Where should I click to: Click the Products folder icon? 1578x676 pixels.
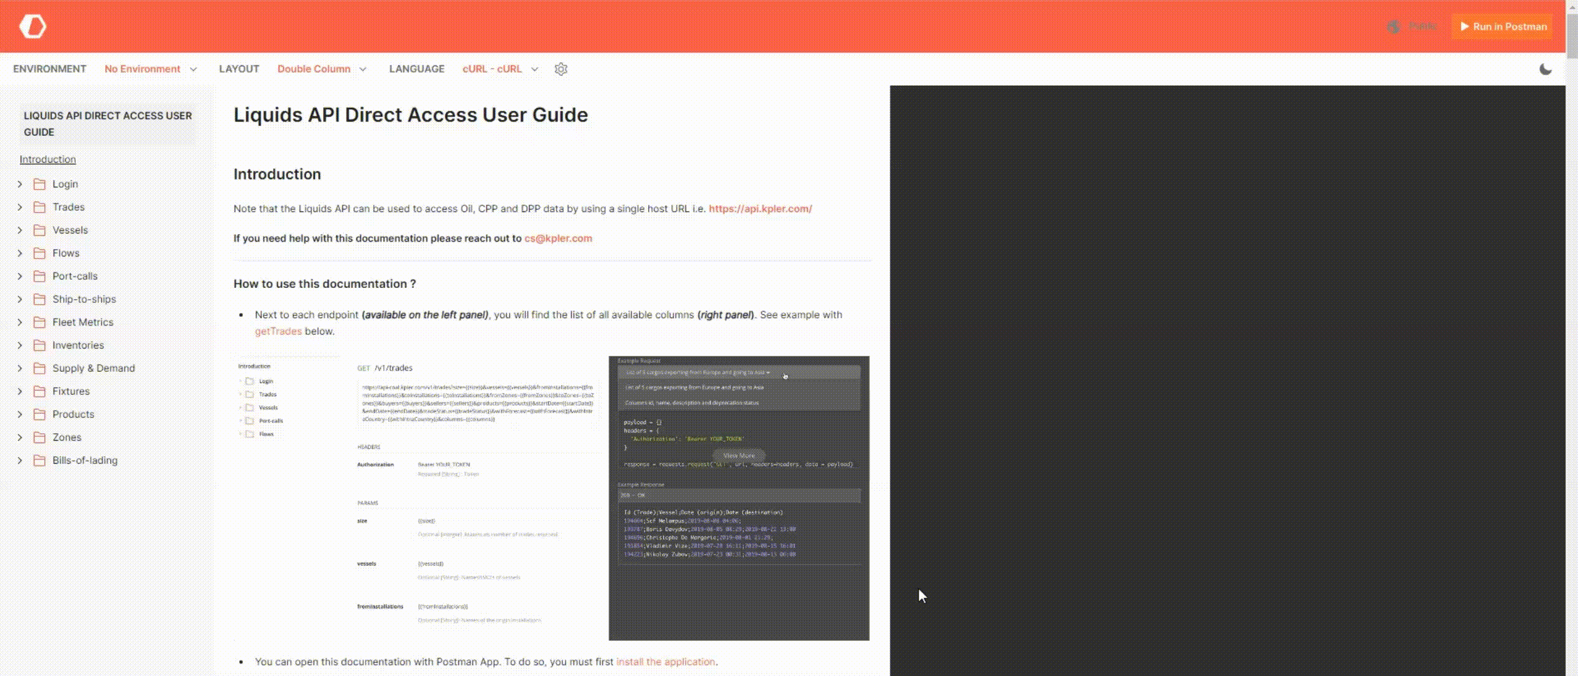(x=39, y=414)
